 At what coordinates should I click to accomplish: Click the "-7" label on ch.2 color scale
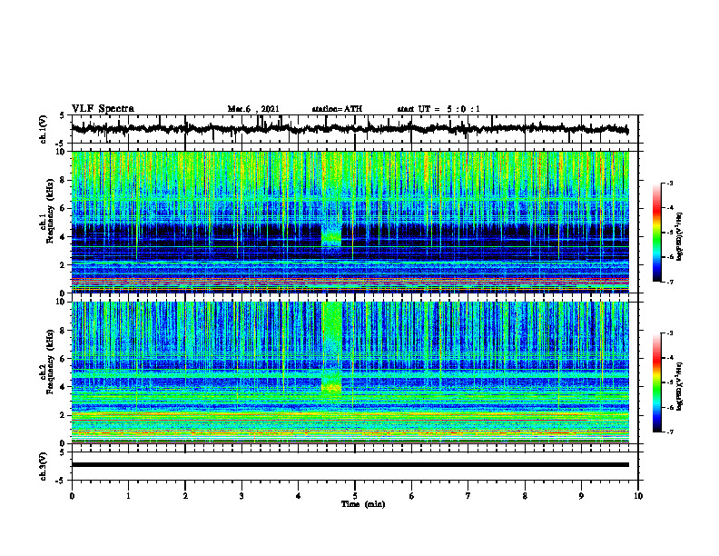pyautogui.click(x=669, y=432)
